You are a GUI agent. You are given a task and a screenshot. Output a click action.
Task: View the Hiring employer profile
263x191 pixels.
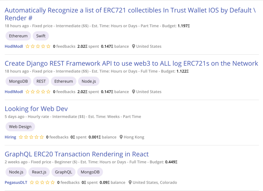10,137
